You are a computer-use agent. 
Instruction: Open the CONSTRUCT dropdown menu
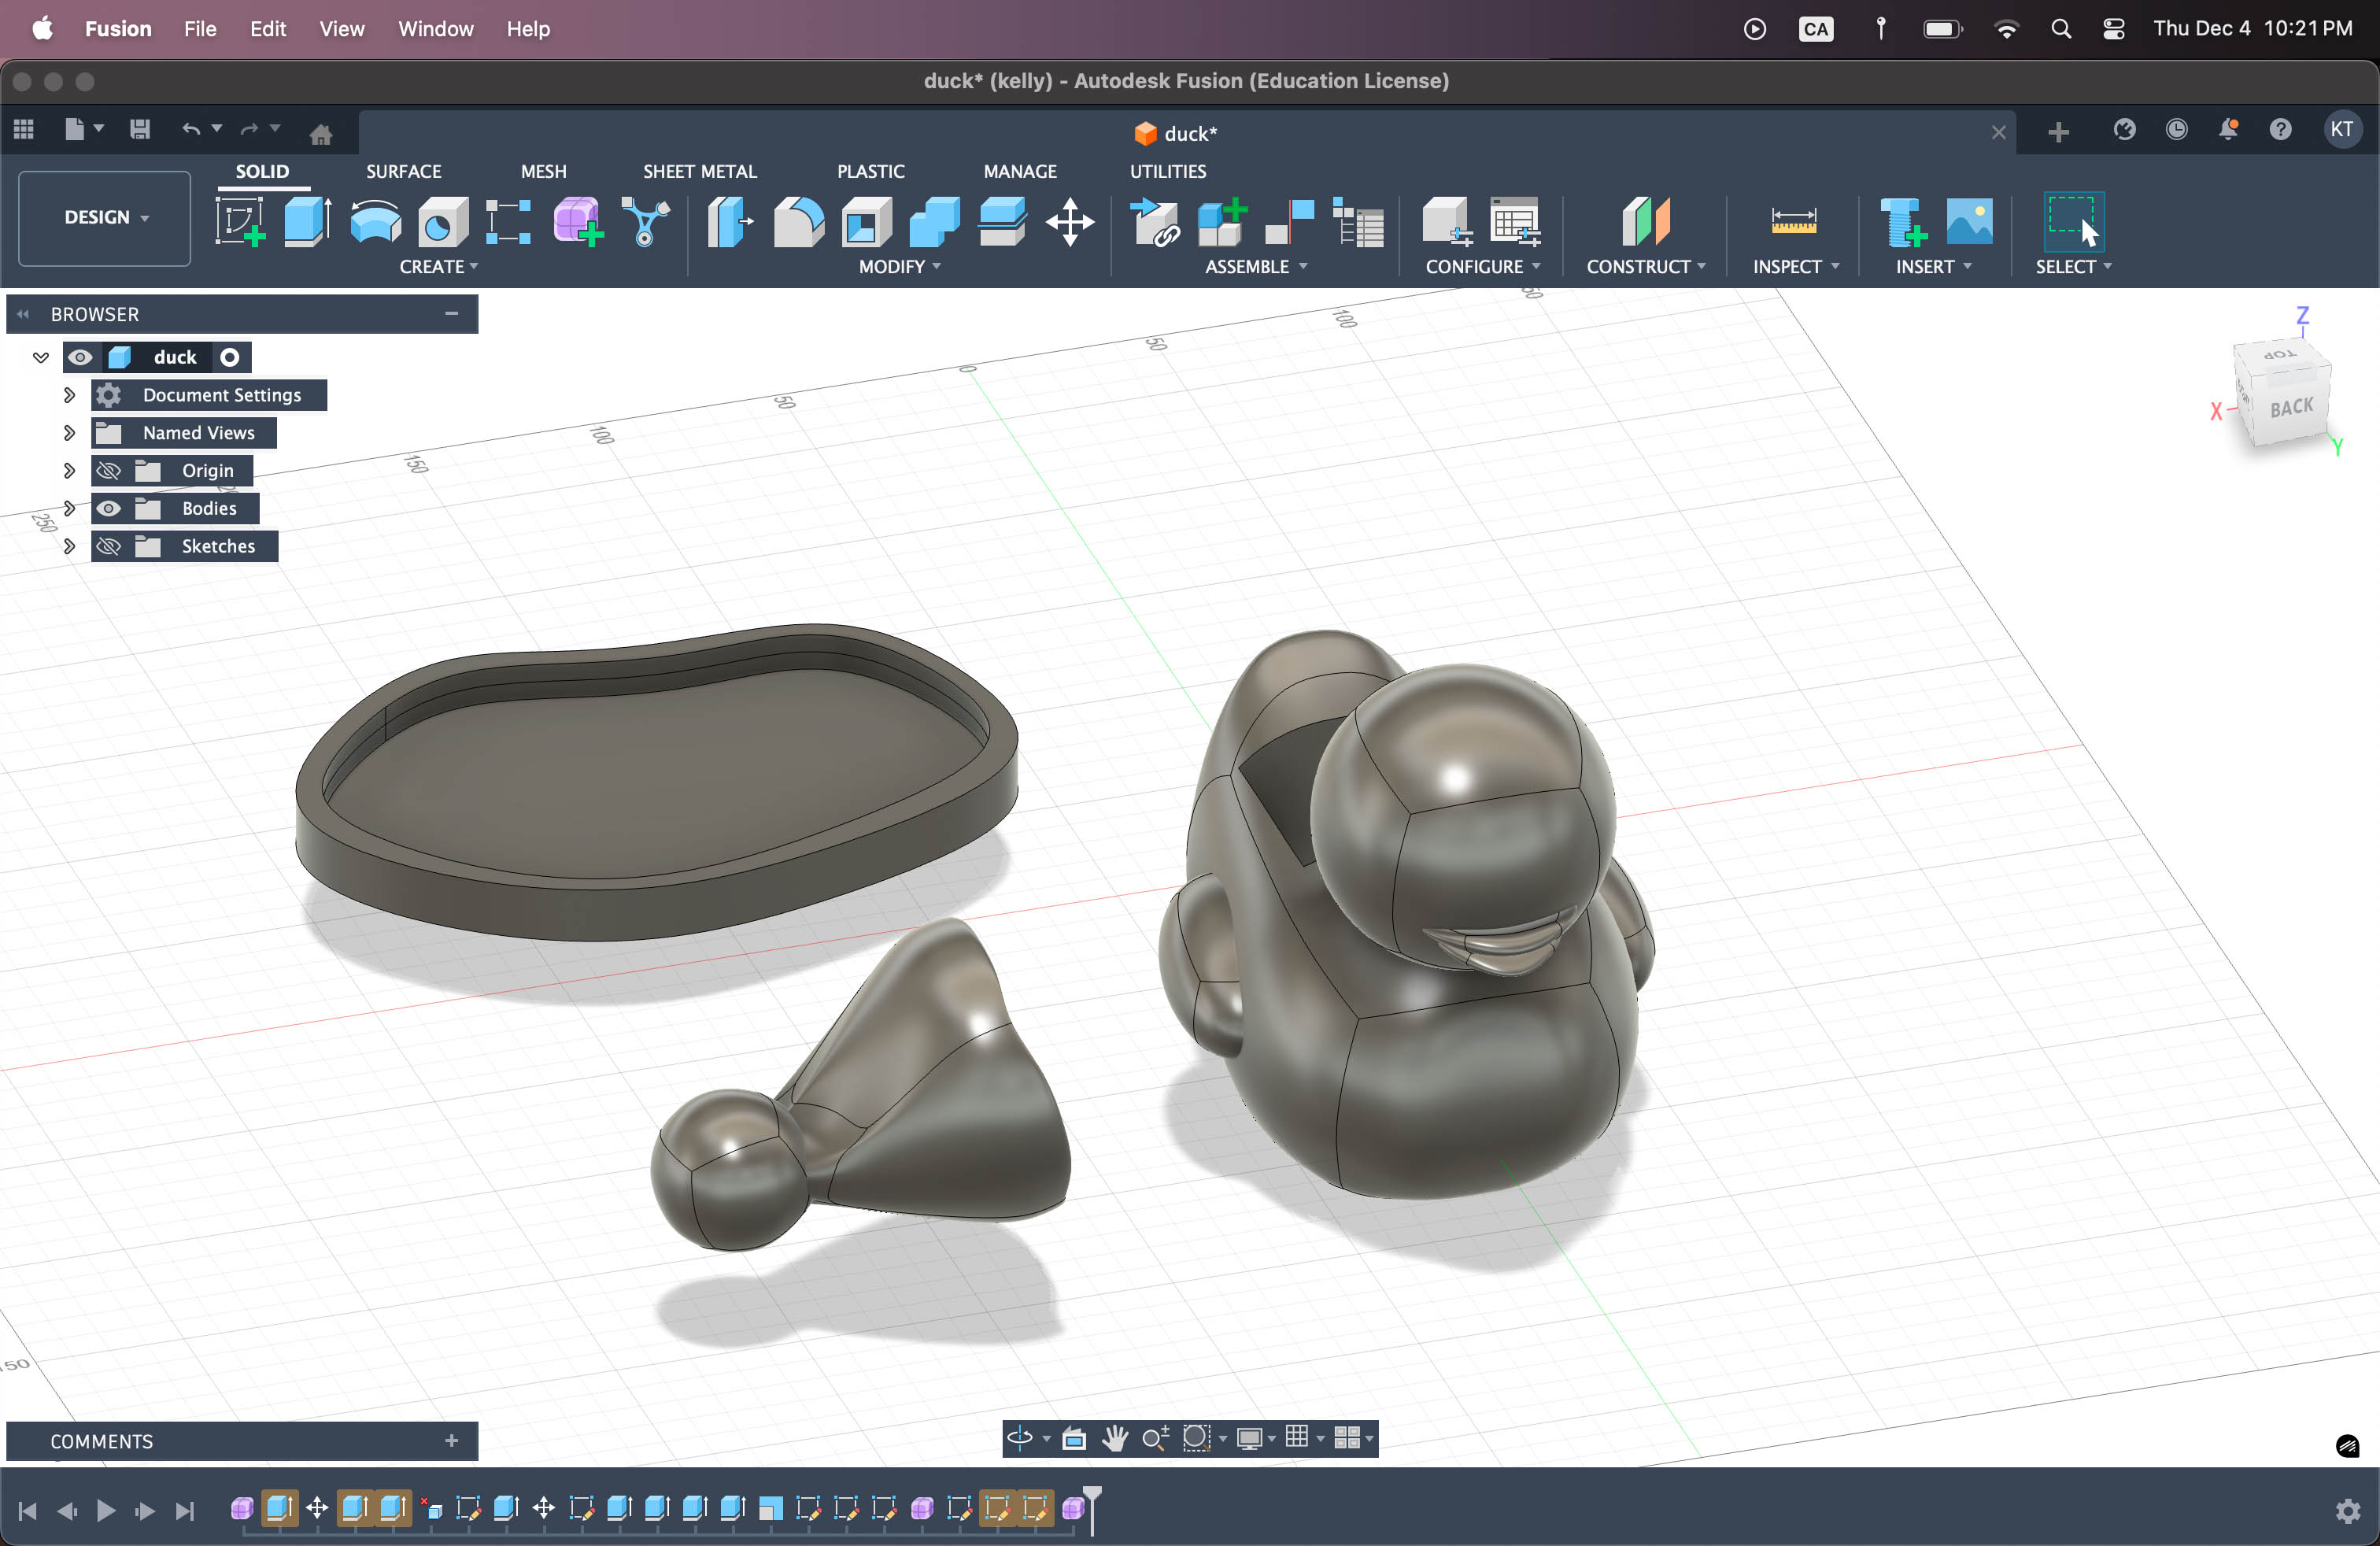point(1645,267)
